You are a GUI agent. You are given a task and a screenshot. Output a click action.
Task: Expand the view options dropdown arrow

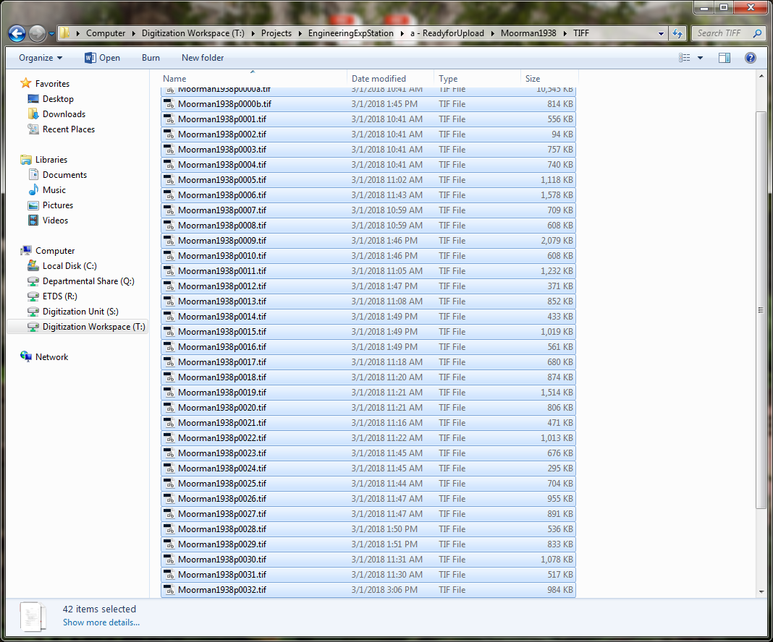point(700,58)
